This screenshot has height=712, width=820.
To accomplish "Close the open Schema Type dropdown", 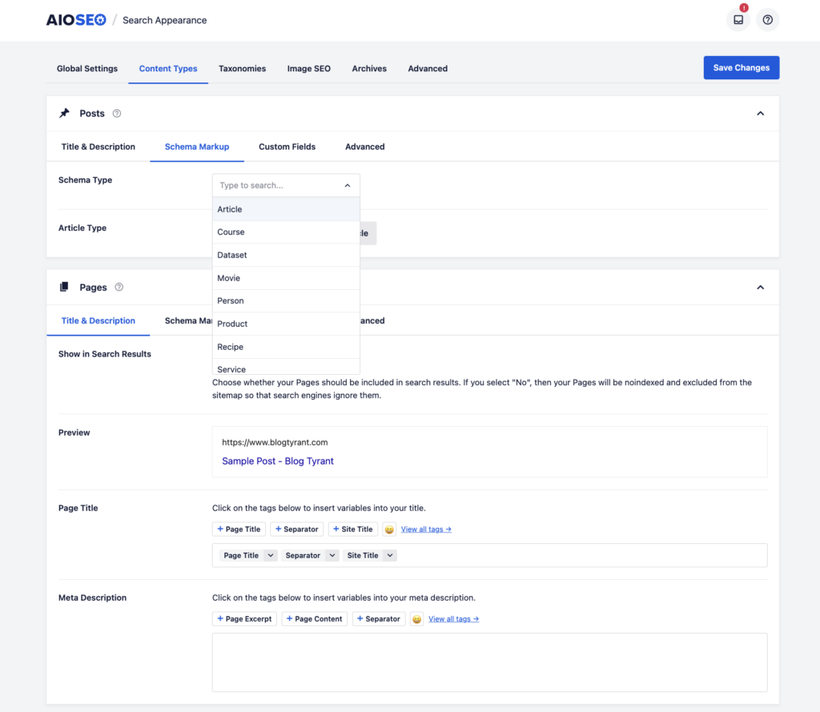I will click(x=347, y=185).
